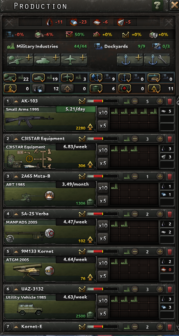Increase factories assigned to C3ISTAR Equipment
This screenshot has height=336, width=179.
159,139
